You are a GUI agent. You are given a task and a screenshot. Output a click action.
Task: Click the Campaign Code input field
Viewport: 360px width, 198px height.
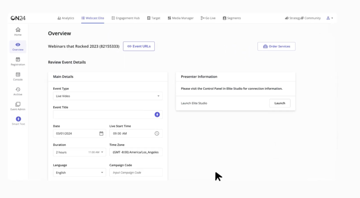click(x=136, y=173)
